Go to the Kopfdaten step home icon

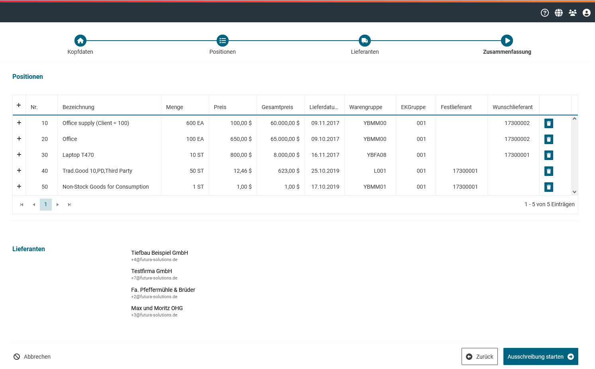(x=80, y=41)
